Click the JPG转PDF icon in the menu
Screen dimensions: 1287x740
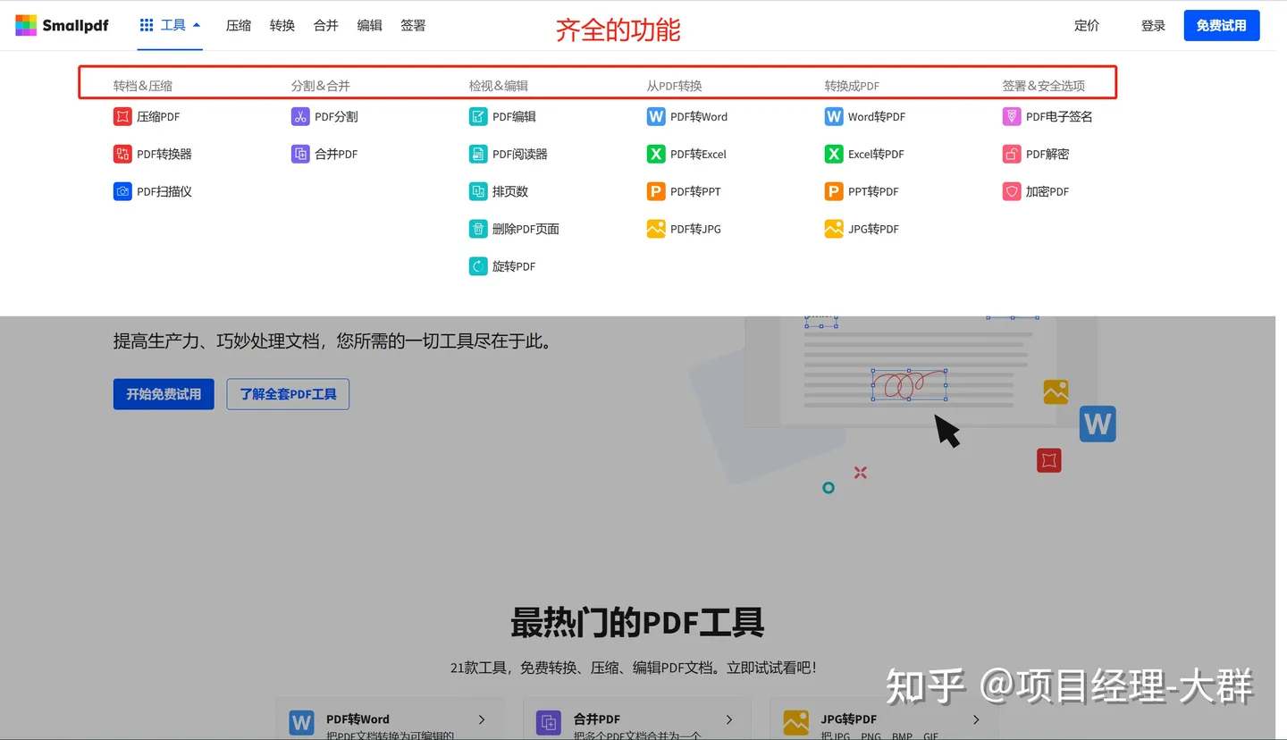tap(834, 229)
